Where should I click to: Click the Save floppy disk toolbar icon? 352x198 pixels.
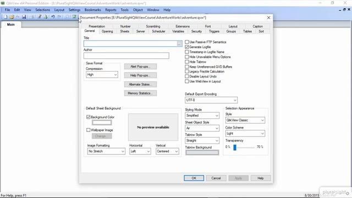pyautogui.click(x=24, y=17)
